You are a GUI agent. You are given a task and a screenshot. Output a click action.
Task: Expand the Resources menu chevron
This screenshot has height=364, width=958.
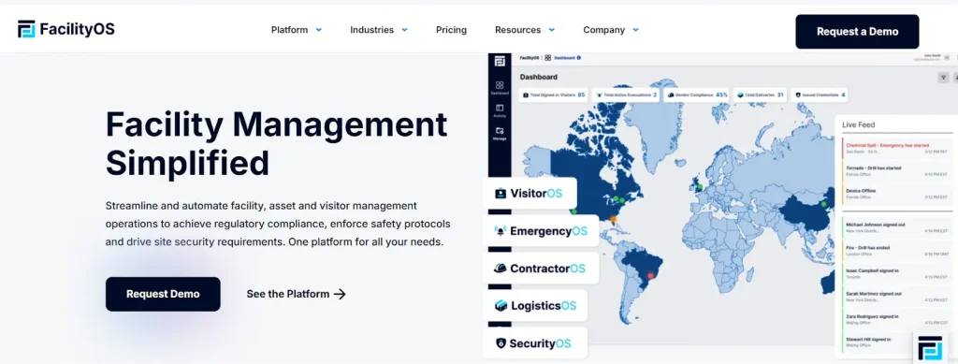pos(552,29)
